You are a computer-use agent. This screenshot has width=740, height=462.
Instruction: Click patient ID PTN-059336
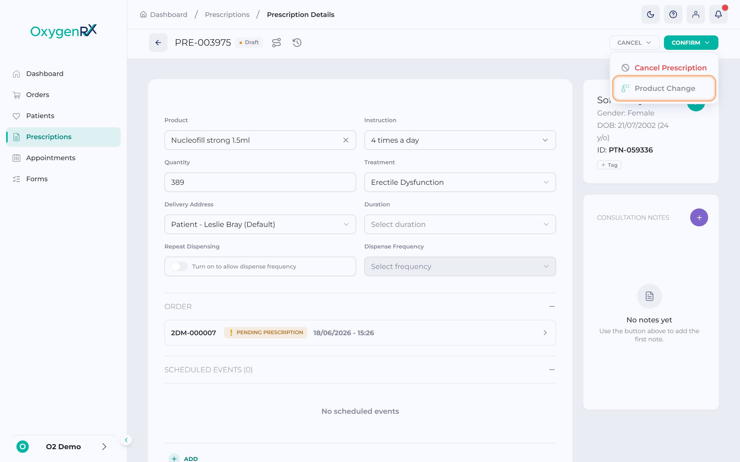(x=631, y=150)
